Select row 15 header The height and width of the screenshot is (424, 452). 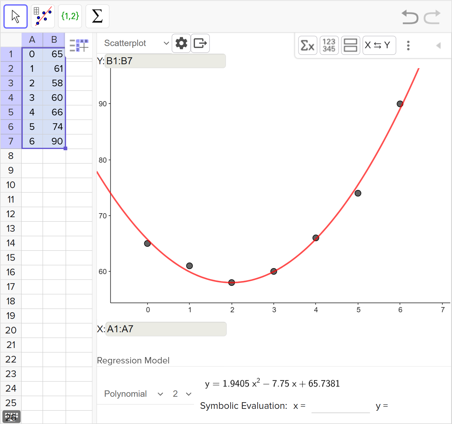click(11, 258)
